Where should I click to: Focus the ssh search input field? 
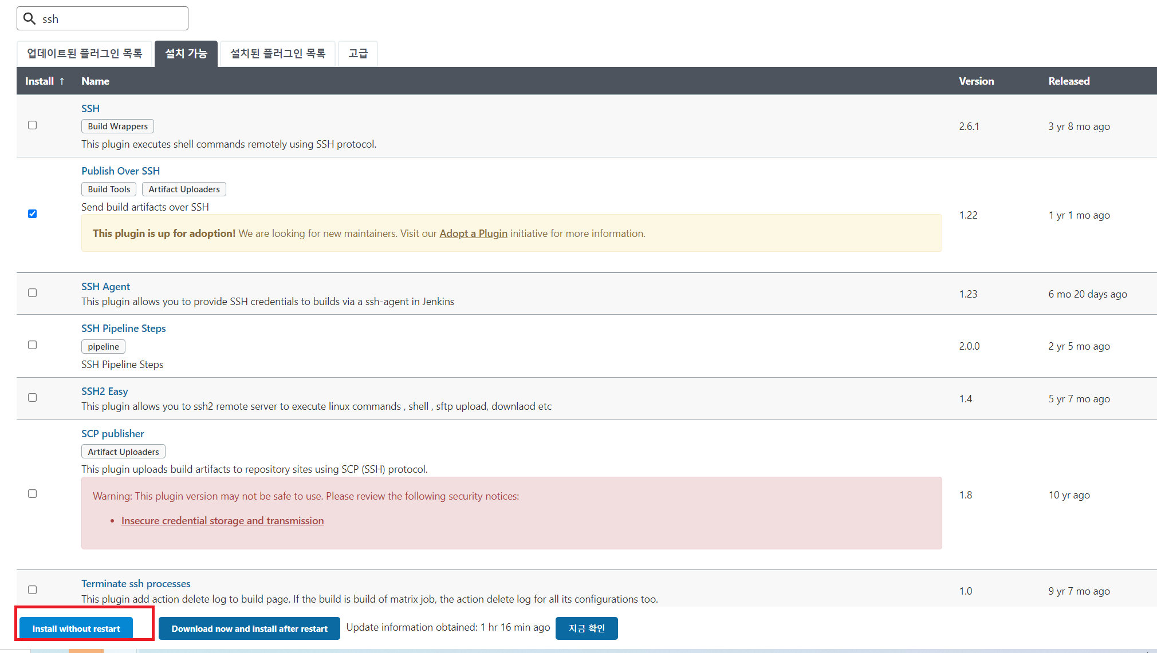click(112, 19)
